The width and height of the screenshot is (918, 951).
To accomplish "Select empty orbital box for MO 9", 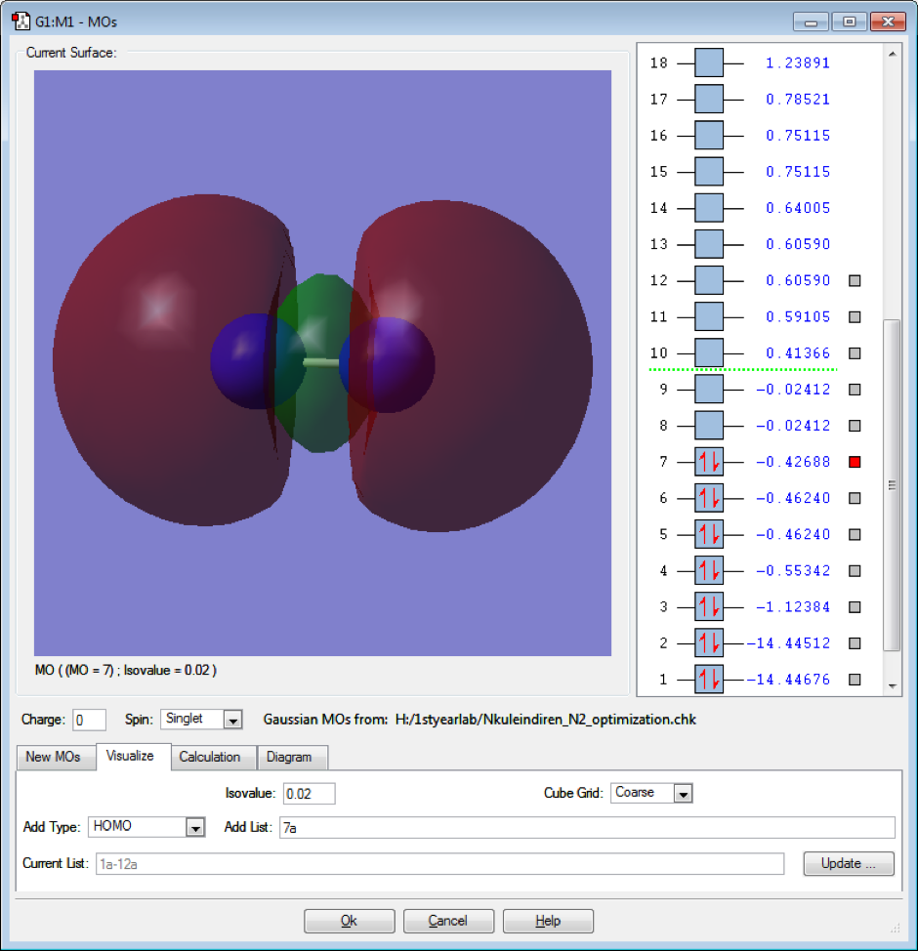I will coord(709,390).
